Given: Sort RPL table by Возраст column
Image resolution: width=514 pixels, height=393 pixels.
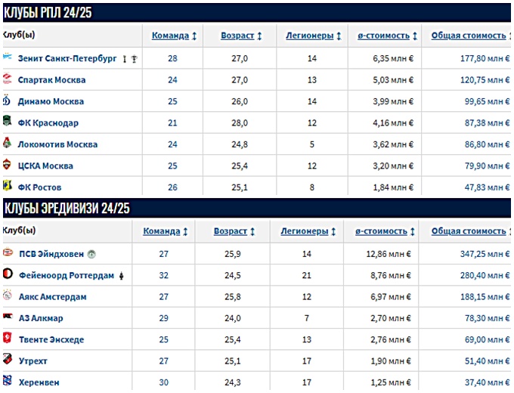Looking at the screenshot, I should click(x=241, y=36).
